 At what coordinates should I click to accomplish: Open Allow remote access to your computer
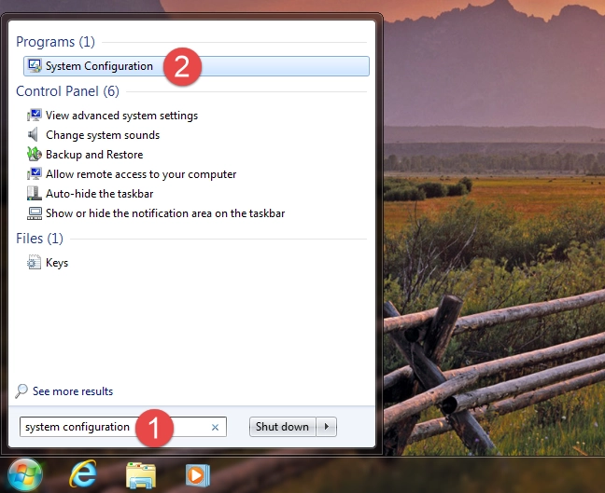141,174
